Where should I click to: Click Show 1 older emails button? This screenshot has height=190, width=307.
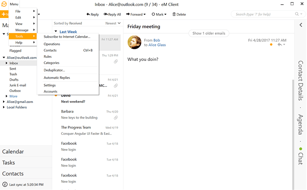[209, 33]
